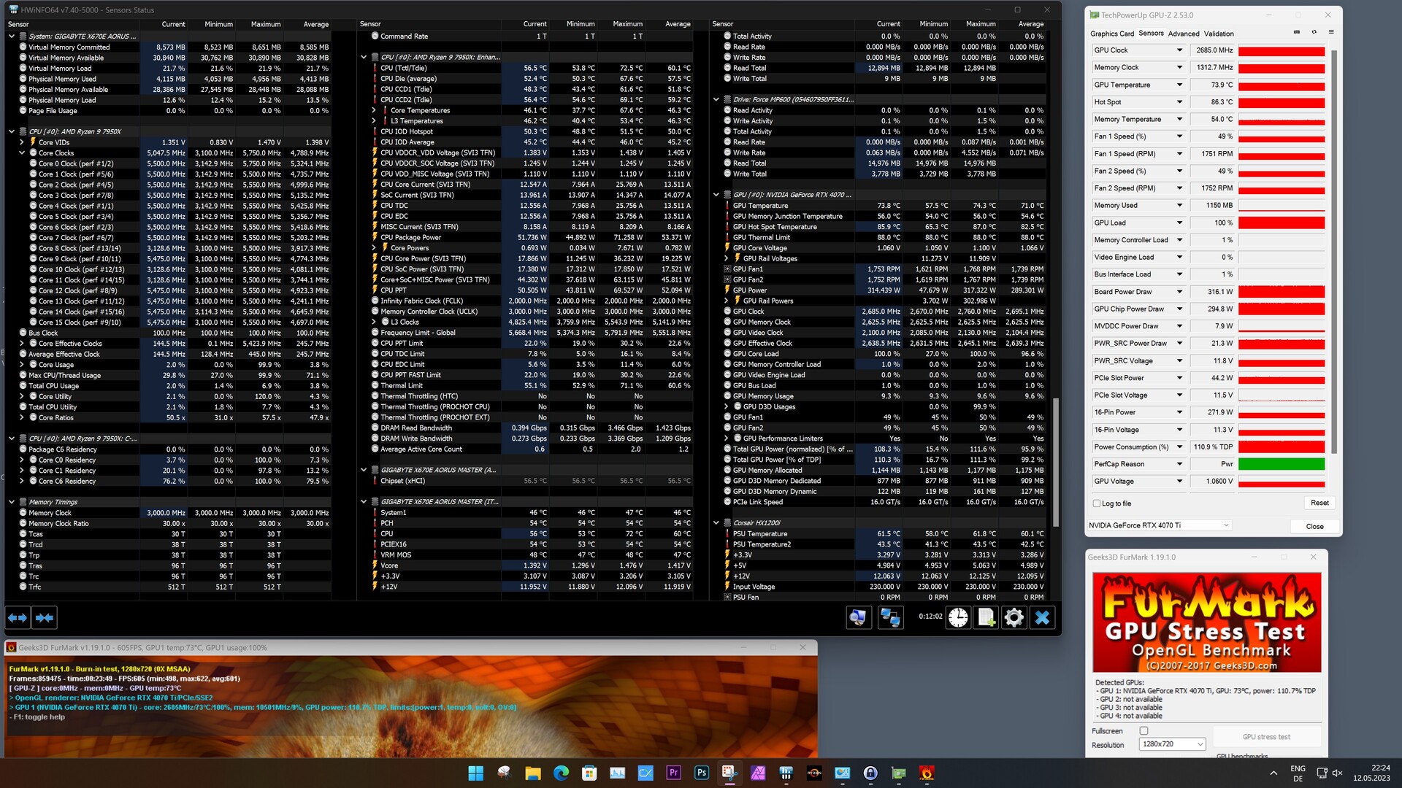Click the clock reset-timer icon in HWiNFO
Screen dimensions: 1402x788
[x=958, y=618]
